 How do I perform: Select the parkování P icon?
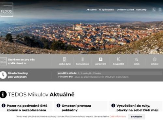(x=100, y=60)
